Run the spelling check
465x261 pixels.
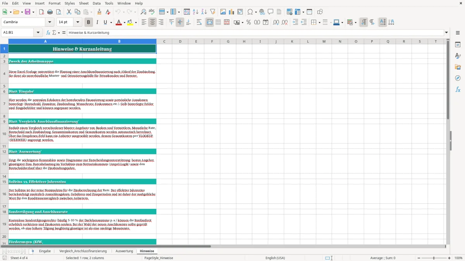click(x=152, y=12)
